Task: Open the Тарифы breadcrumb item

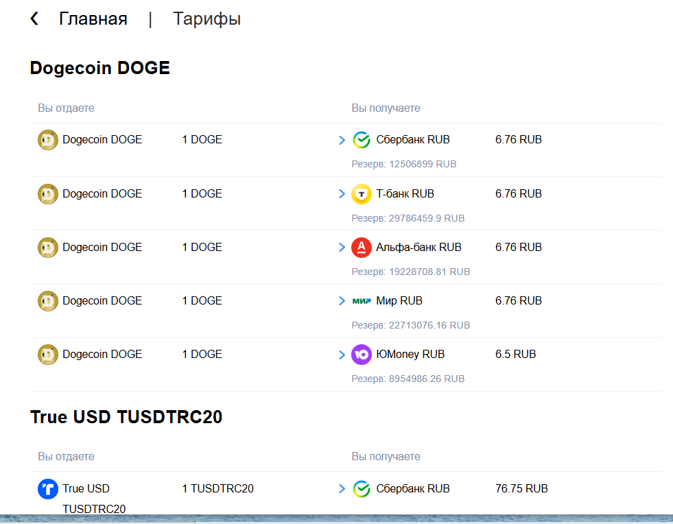Action: [206, 19]
